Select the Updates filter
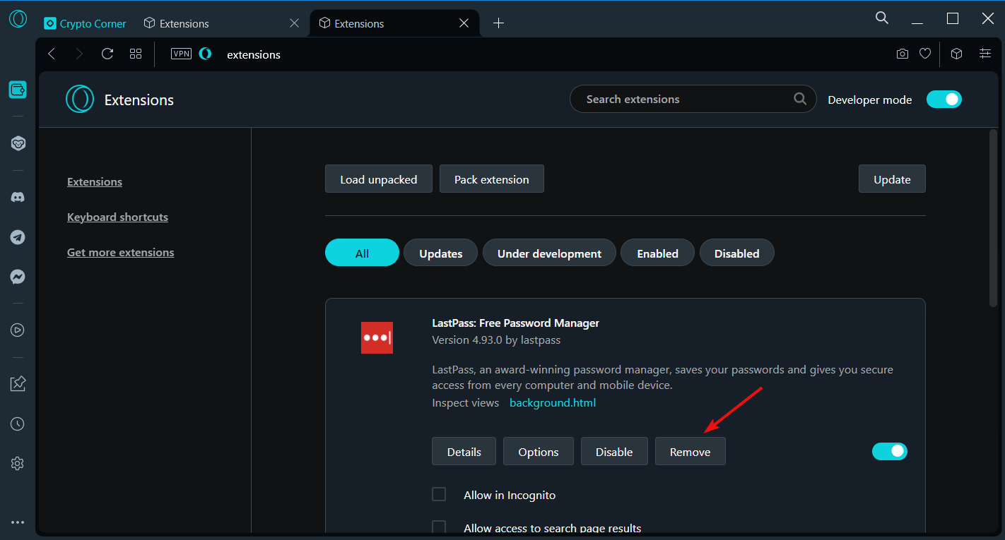The image size is (1005, 540). pyautogui.click(x=440, y=253)
